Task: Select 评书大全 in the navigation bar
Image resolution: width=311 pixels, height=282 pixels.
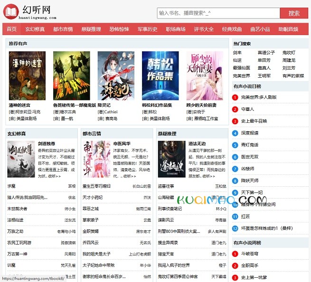Action: [204, 29]
